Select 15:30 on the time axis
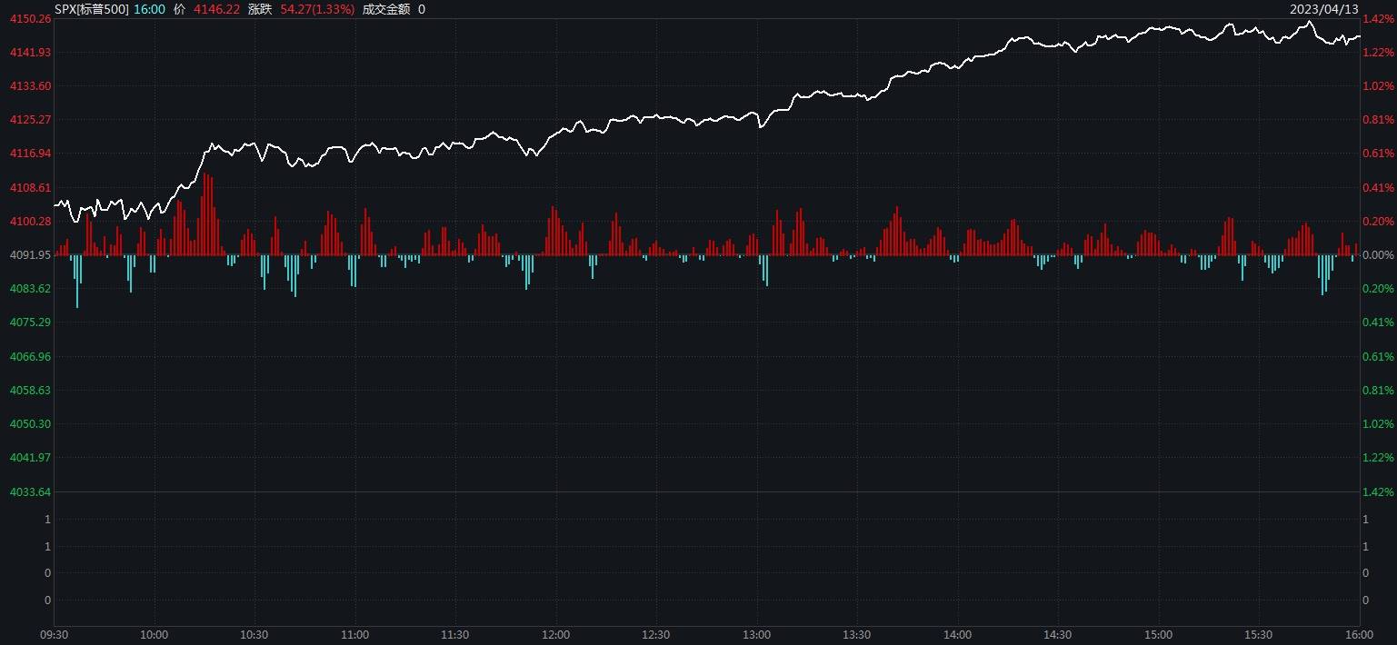The width and height of the screenshot is (1397, 645). (1259, 635)
